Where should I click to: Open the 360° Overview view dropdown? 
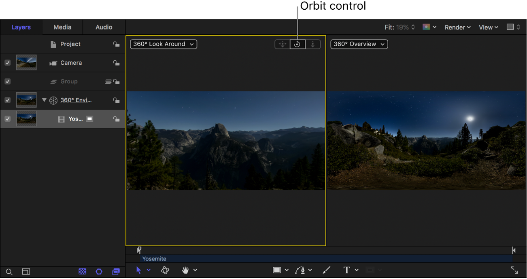[x=359, y=44]
